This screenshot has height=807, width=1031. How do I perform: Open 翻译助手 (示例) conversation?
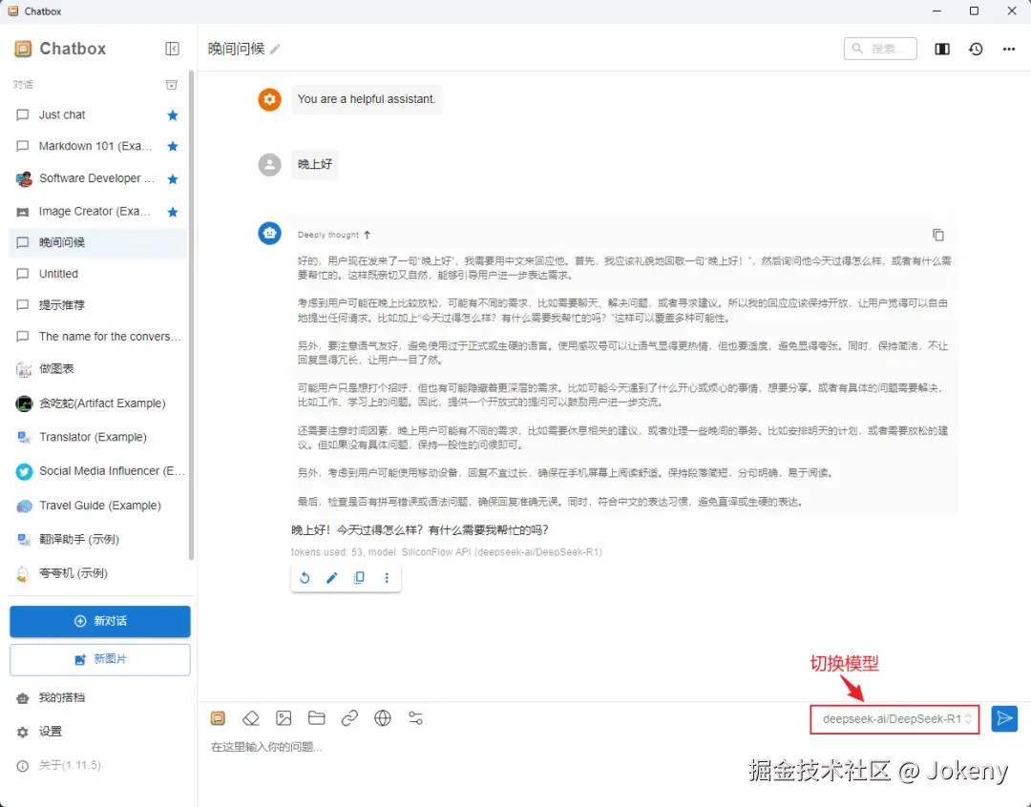(98, 540)
